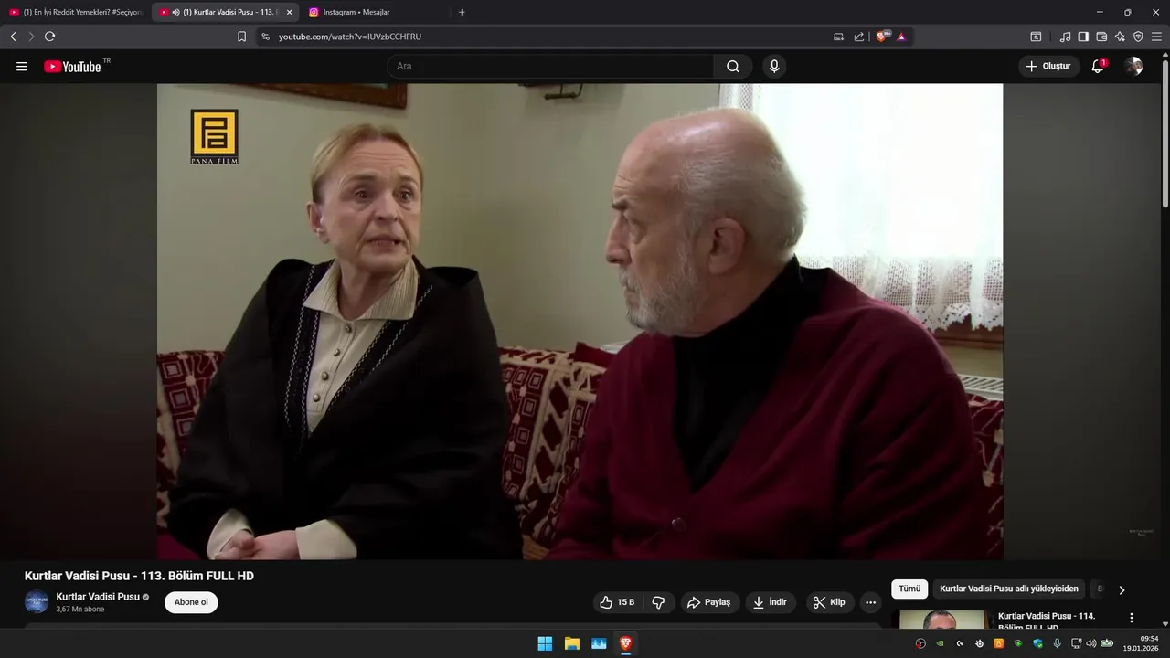The height and width of the screenshot is (658, 1170).
Task: Toggle the browser sidebar panel
Action: [1083, 37]
